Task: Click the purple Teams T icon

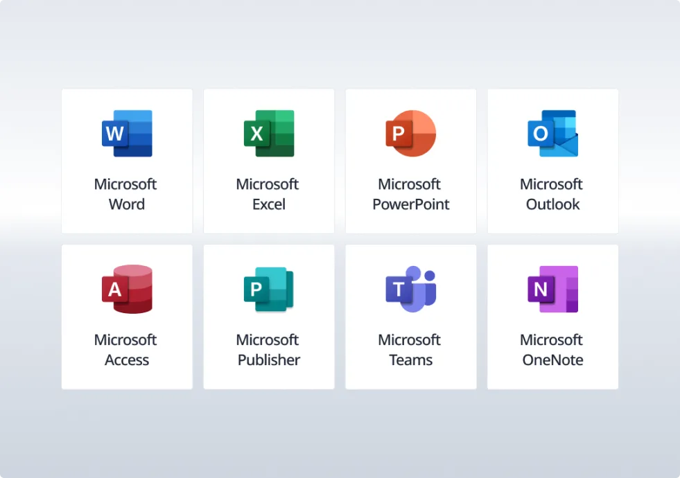Action: [410, 289]
